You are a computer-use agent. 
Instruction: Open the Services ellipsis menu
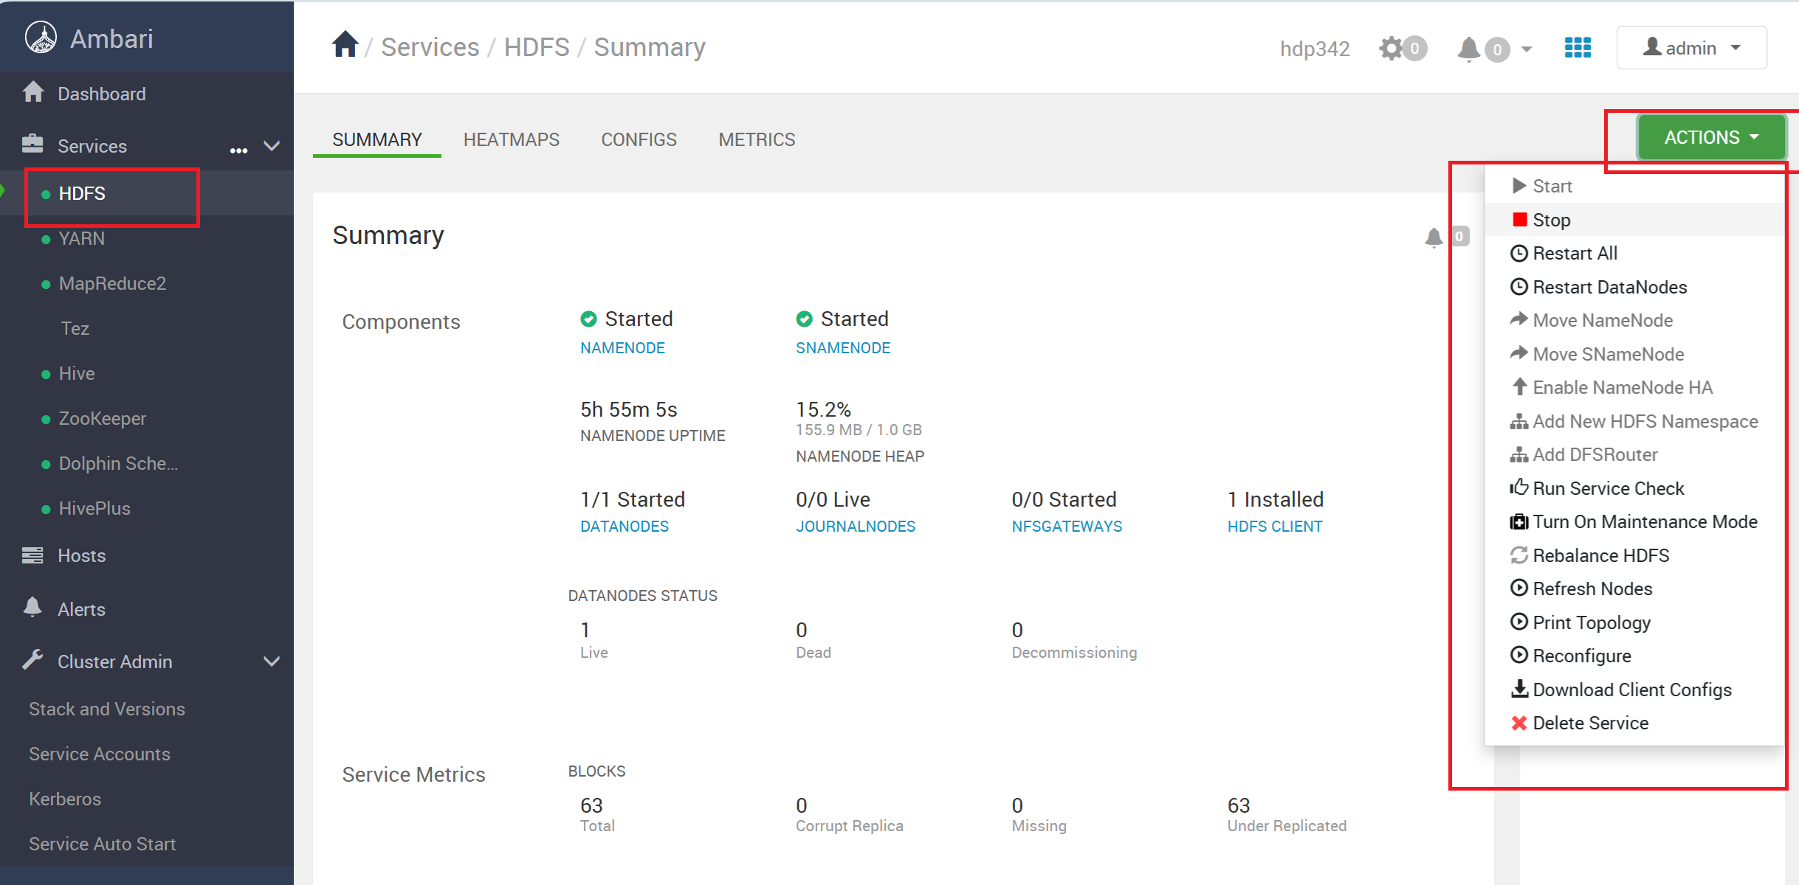[238, 150]
